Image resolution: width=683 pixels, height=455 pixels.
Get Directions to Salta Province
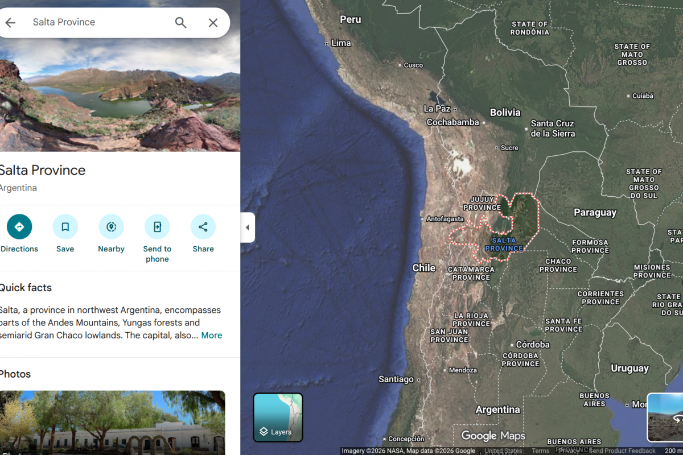19,227
